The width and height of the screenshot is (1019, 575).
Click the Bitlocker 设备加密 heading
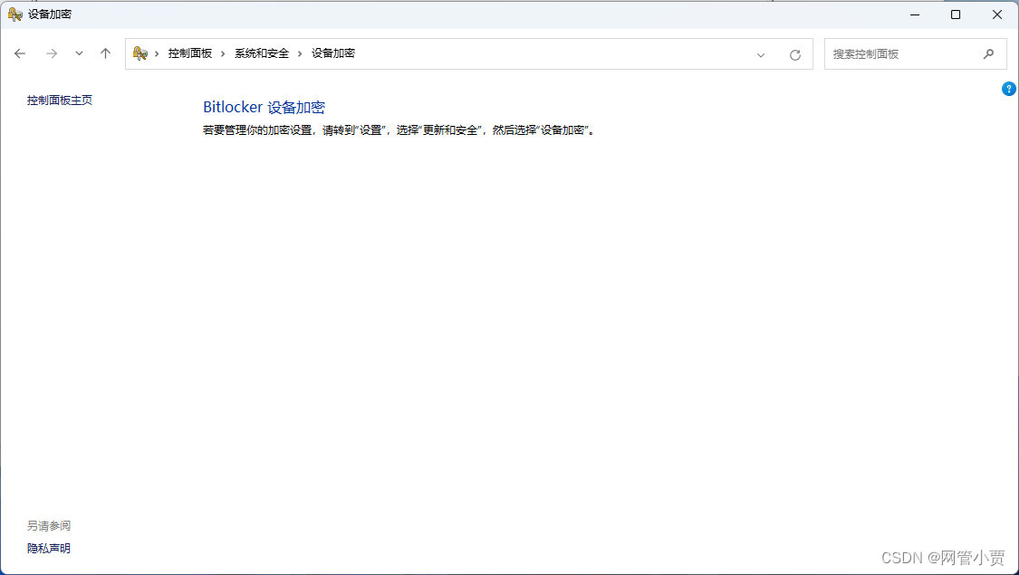pyautogui.click(x=264, y=107)
